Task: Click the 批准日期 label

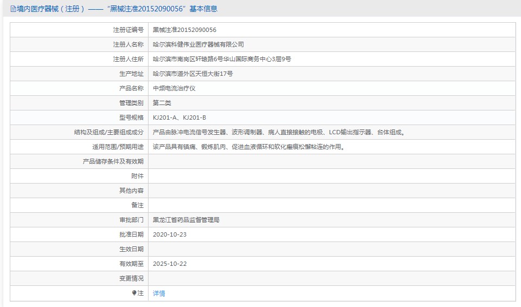Action: pos(131,234)
